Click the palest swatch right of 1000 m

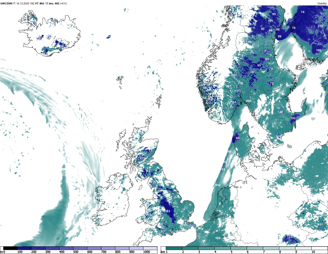(x=150, y=248)
